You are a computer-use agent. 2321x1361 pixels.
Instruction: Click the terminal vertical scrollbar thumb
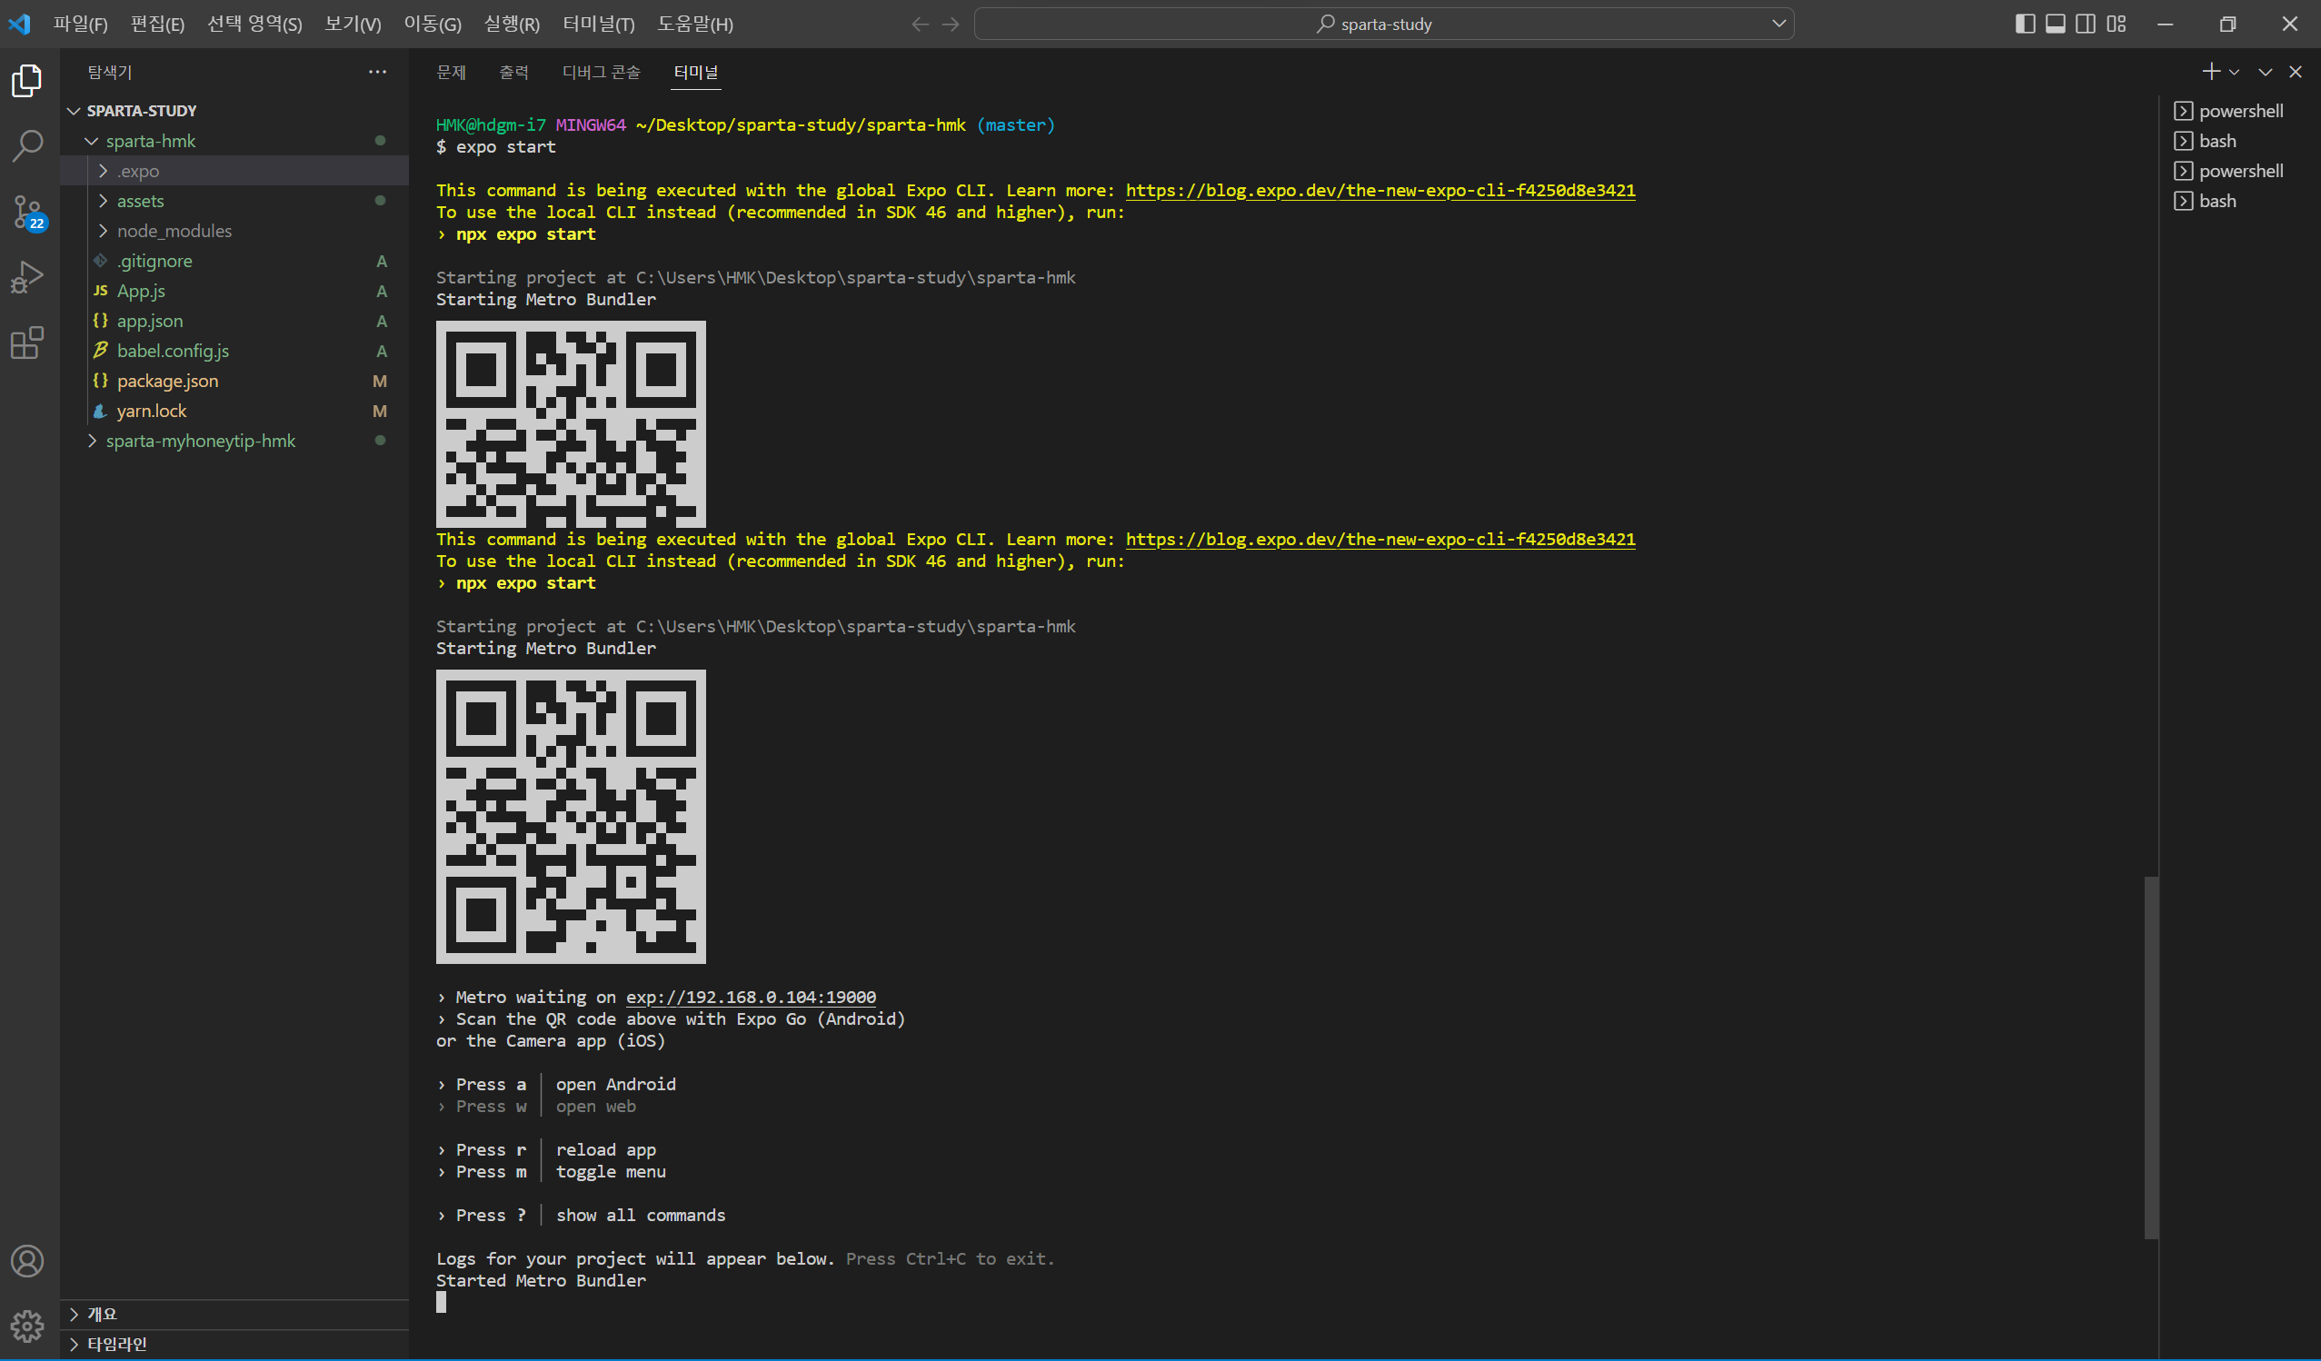(2151, 1058)
